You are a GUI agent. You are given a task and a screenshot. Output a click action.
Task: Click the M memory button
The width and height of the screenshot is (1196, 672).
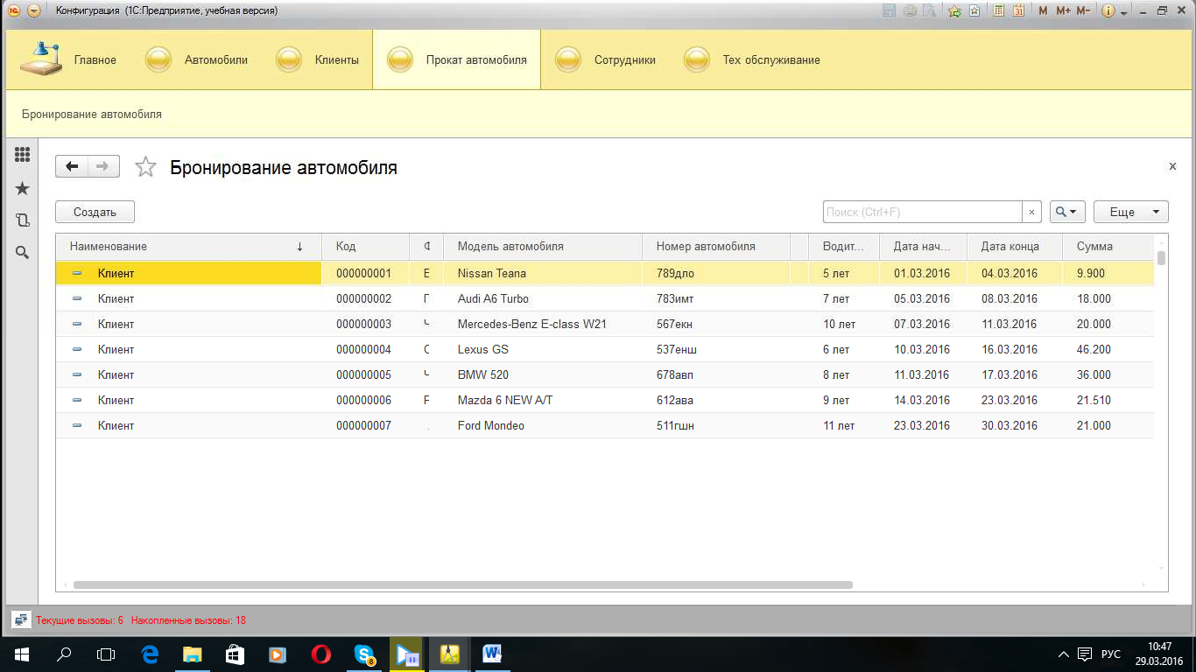click(x=1043, y=10)
